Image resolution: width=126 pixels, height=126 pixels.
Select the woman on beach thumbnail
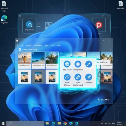tap(24, 60)
